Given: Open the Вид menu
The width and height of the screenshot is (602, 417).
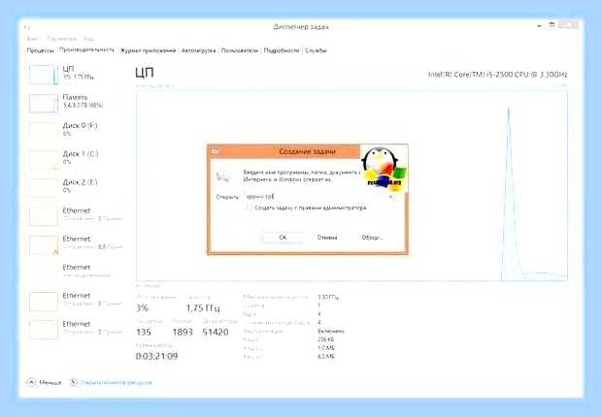Looking at the screenshot, I should tap(88, 39).
